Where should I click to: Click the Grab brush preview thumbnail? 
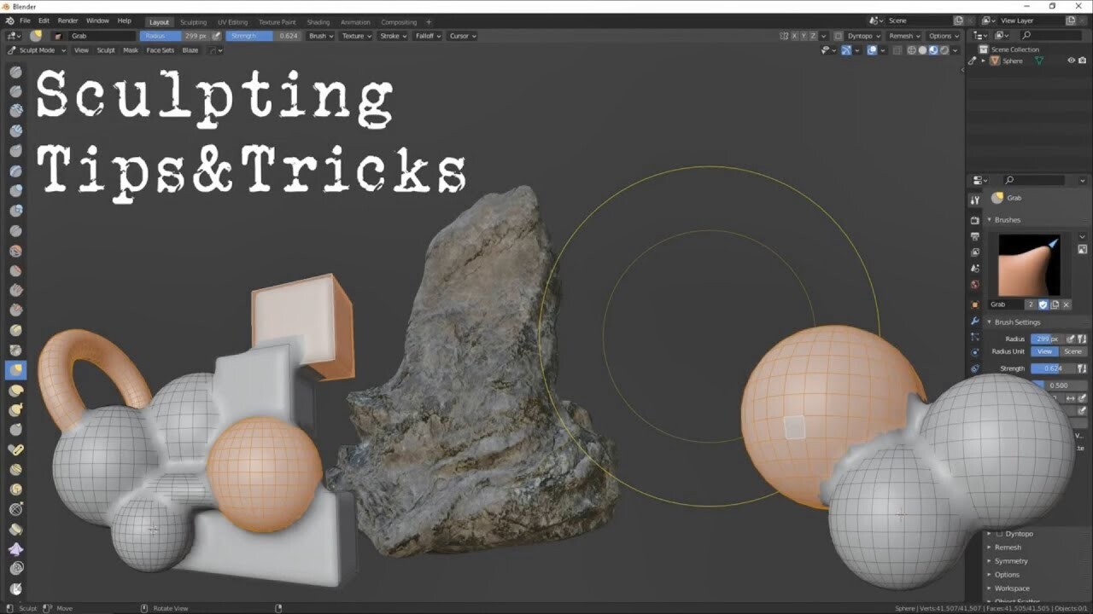coord(1029,264)
